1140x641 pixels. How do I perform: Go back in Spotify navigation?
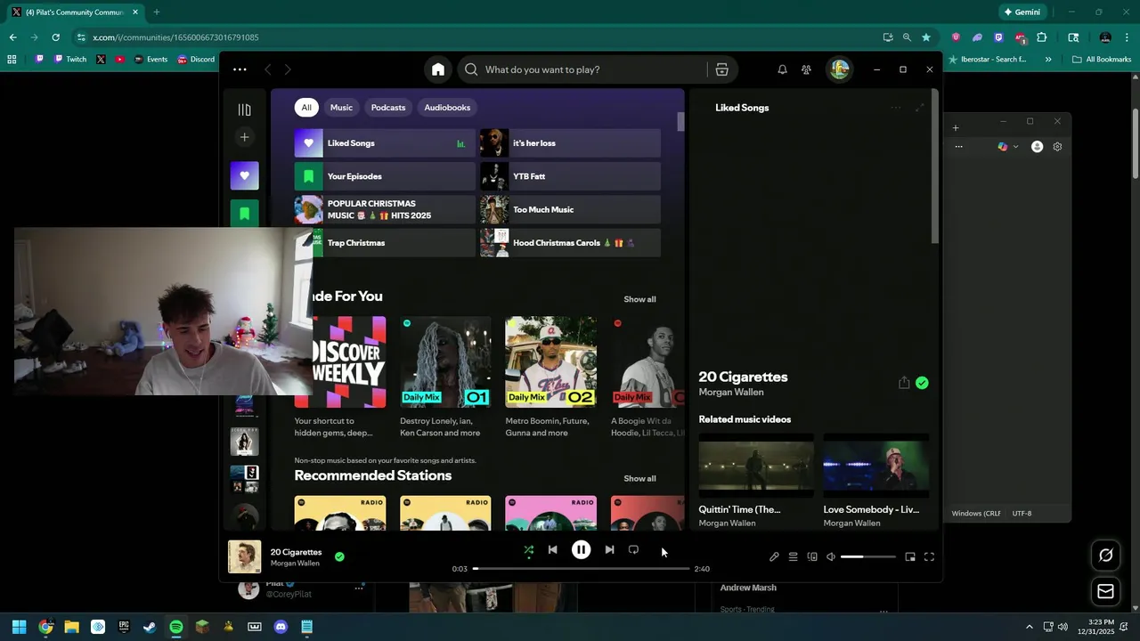[267, 69]
